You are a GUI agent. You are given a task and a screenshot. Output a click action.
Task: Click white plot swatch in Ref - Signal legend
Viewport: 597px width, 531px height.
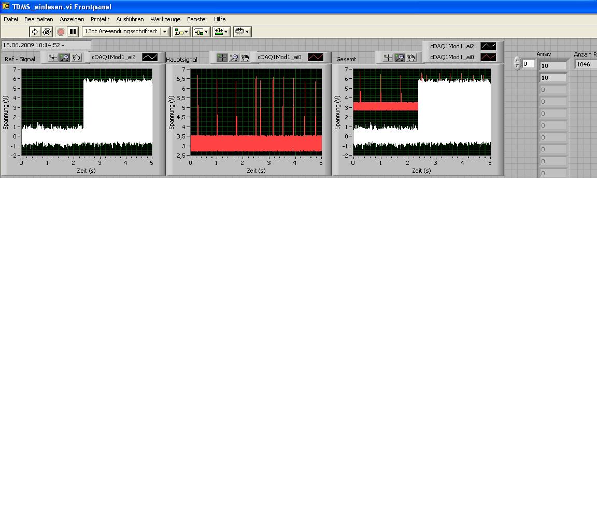click(150, 57)
